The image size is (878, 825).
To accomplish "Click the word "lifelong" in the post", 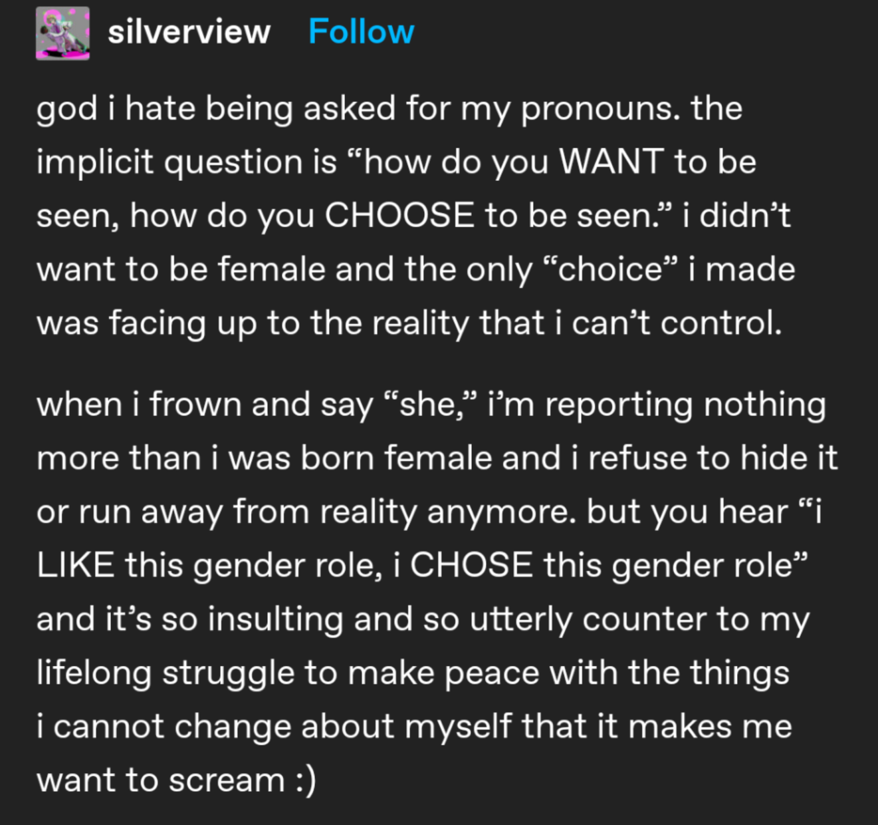I will coord(94,673).
